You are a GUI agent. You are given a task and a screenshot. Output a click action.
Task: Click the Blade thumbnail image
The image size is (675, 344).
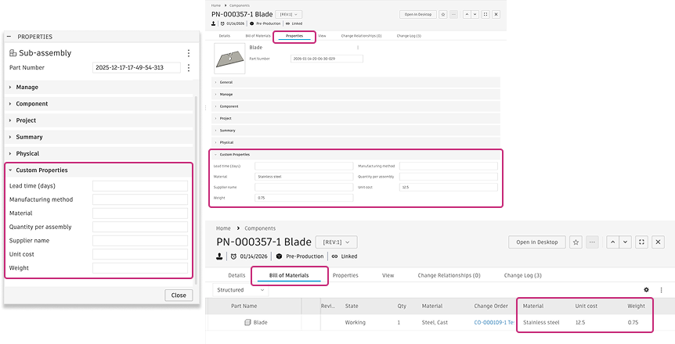(x=229, y=59)
